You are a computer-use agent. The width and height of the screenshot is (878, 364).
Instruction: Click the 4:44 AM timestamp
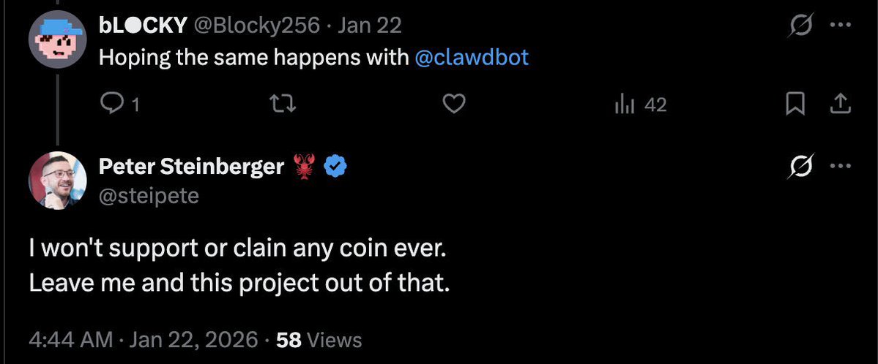(71, 340)
